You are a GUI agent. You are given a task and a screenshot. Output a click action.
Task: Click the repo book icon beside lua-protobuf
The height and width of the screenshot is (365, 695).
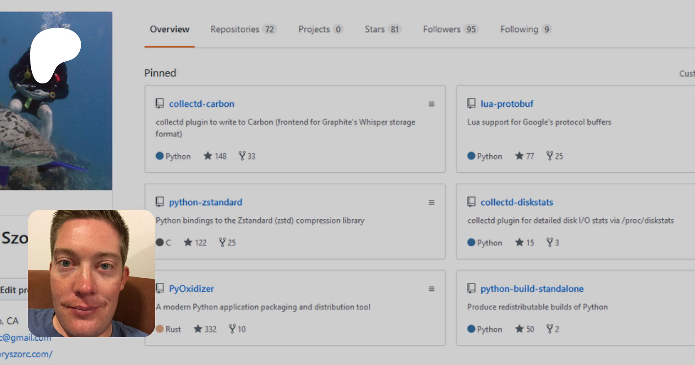[x=471, y=104]
